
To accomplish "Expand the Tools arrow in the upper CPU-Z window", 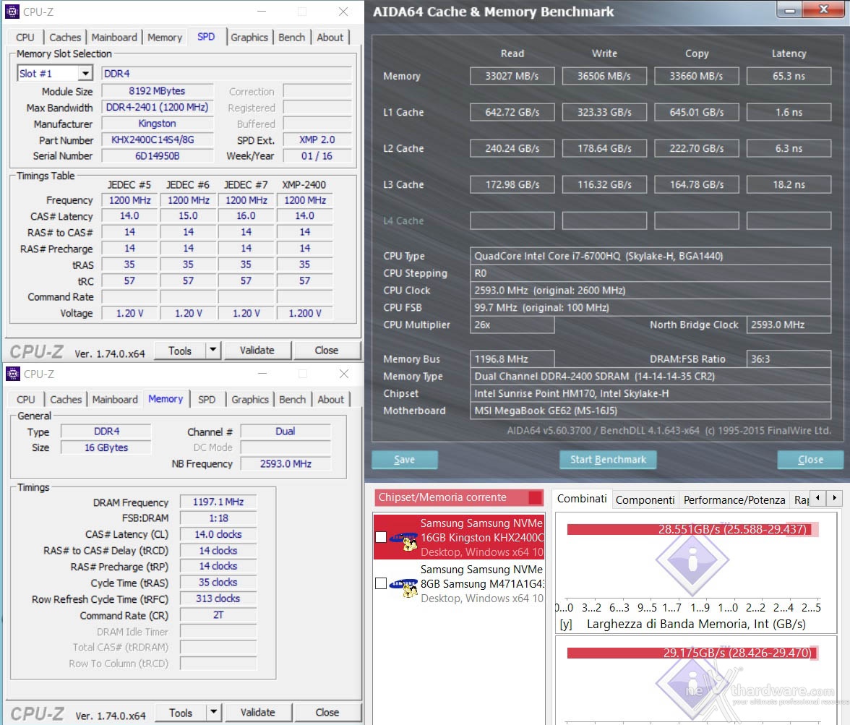I will click(213, 351).
